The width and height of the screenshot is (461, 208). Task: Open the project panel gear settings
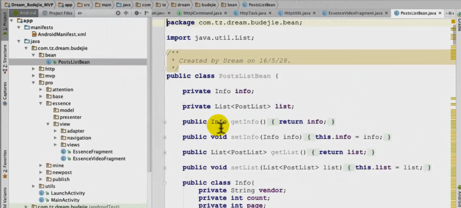136,13
